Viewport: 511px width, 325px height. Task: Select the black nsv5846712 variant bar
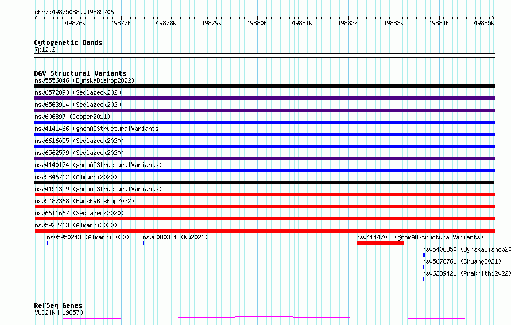264,183
